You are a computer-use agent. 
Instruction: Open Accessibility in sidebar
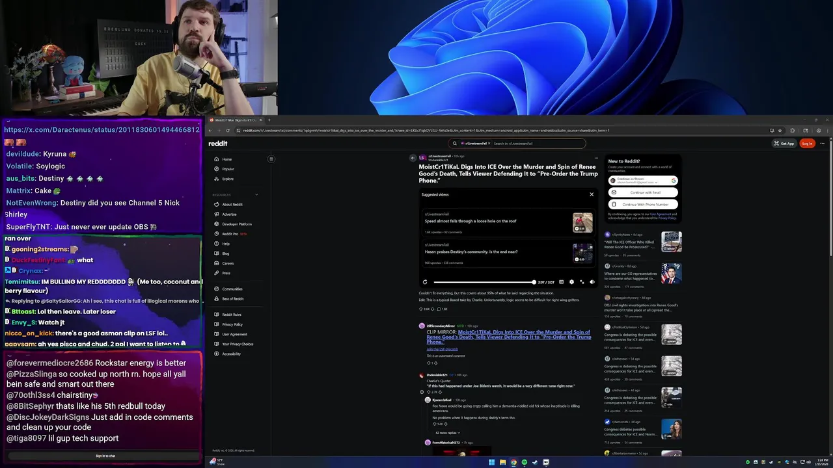coord(227,354)
